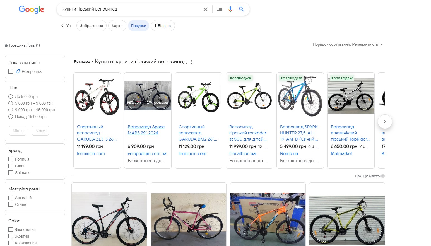The width and height of the screenshot is (431, 246).
Task: Click the minimum price input field
Action: [x=18, y=131]
